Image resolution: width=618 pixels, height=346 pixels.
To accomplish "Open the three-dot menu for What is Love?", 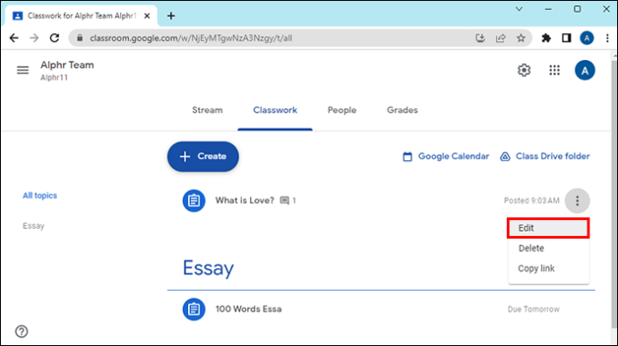I will (577, 201).
